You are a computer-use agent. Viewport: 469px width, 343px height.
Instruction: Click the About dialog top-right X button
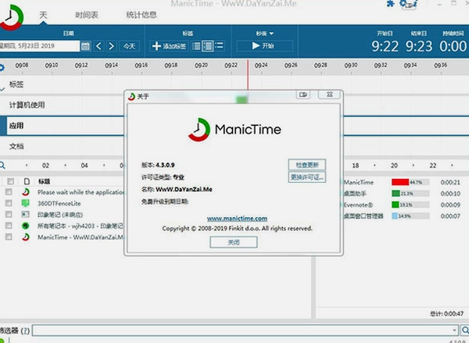pos(330,95)
